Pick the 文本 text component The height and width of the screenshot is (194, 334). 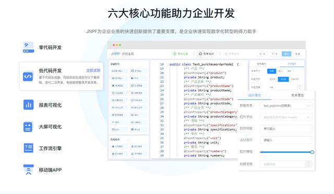pyautogui.click(x=119, y=130)
